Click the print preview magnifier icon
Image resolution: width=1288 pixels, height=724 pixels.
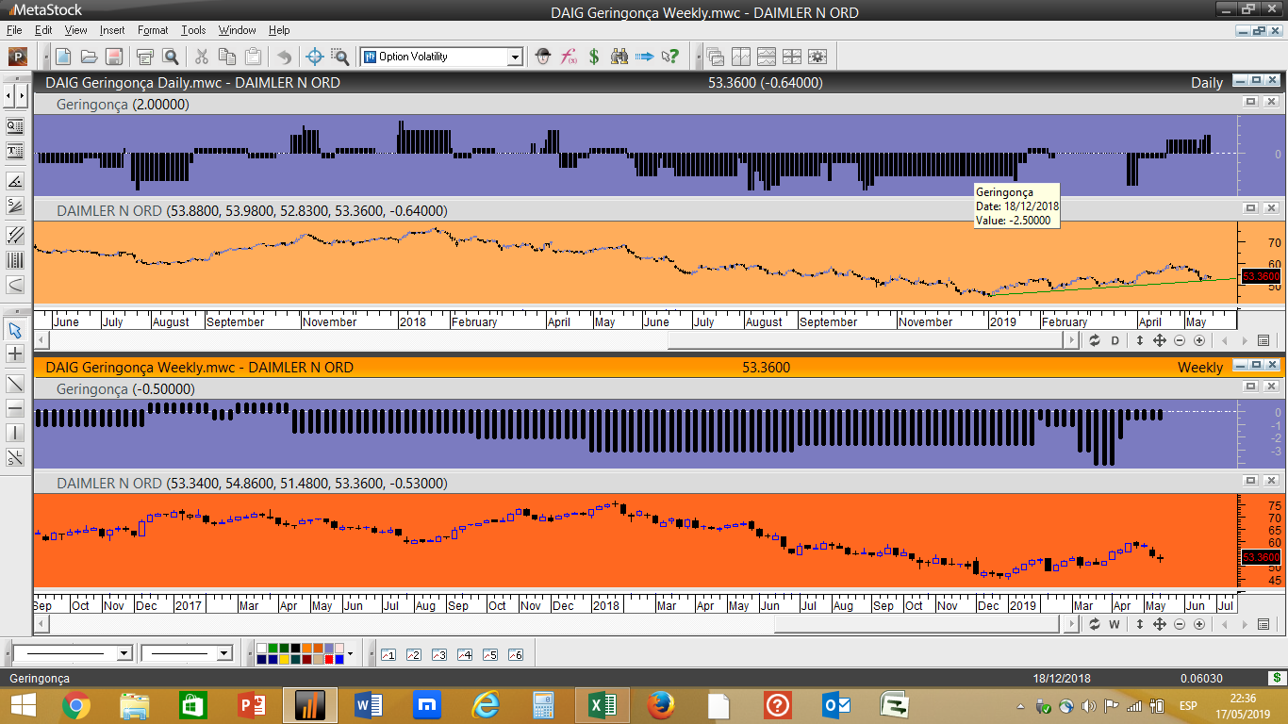[x=171, y=57]
